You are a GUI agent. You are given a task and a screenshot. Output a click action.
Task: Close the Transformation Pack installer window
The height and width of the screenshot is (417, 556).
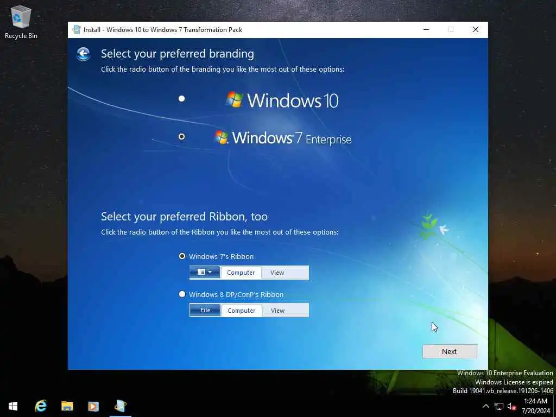click(x=476, y=29)
